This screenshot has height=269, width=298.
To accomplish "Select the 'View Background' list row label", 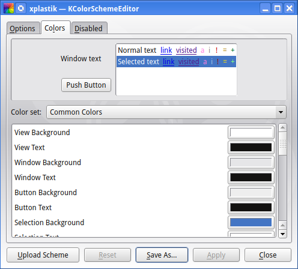I will pyautogui.click(x=42, y=133).
